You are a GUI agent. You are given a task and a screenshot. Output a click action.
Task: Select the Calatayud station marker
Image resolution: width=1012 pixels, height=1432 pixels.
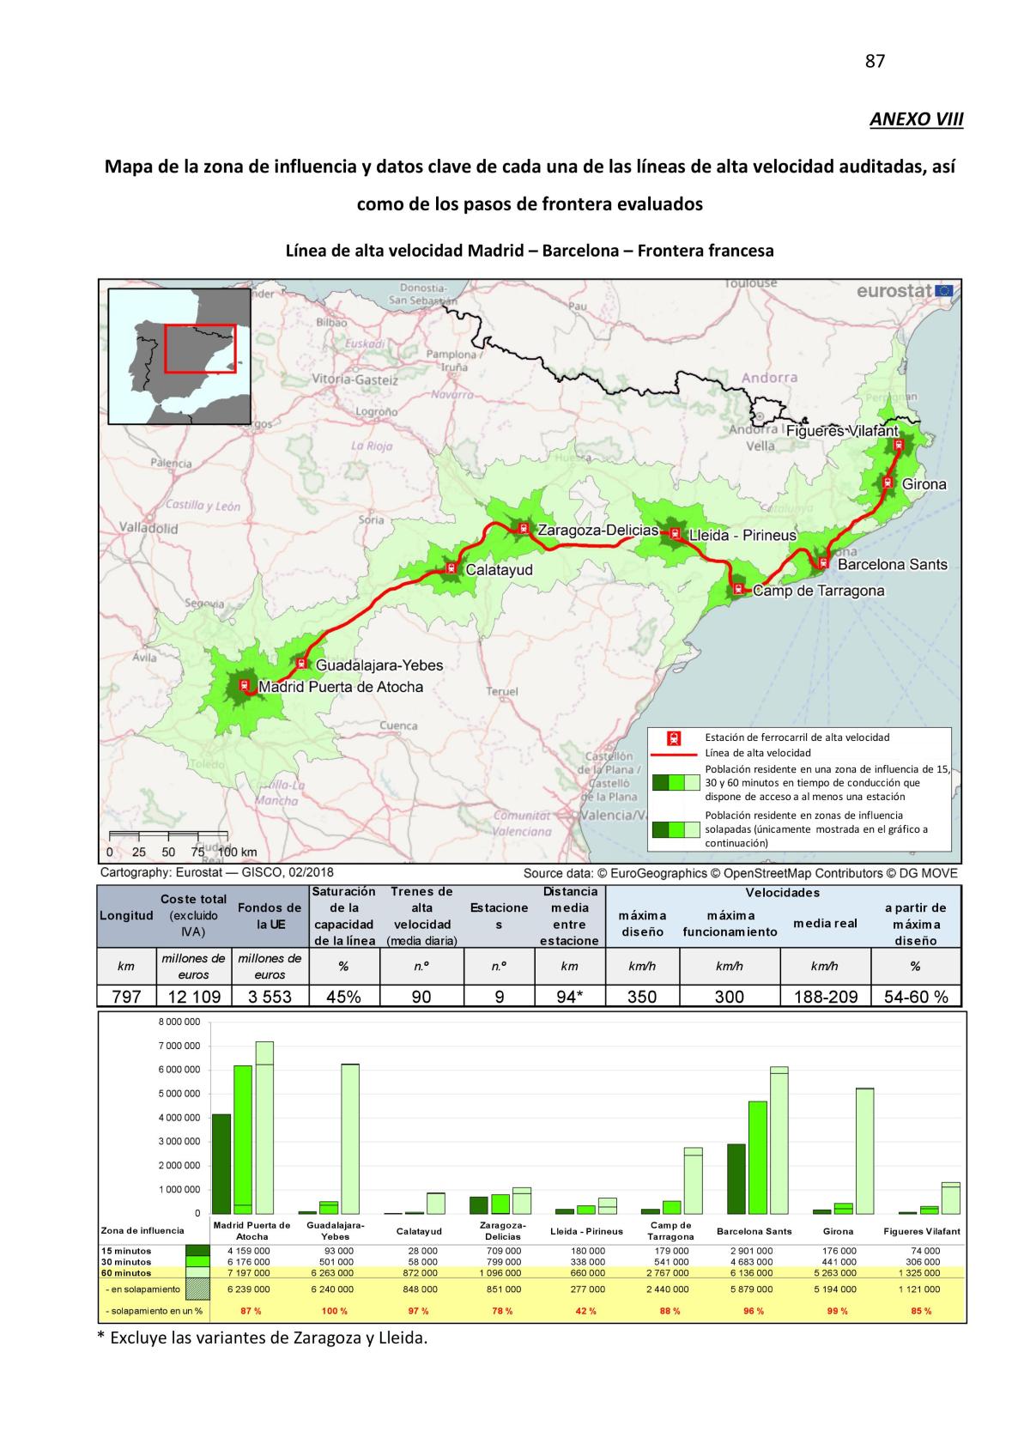pyautogui.click(x=450, y=567)
